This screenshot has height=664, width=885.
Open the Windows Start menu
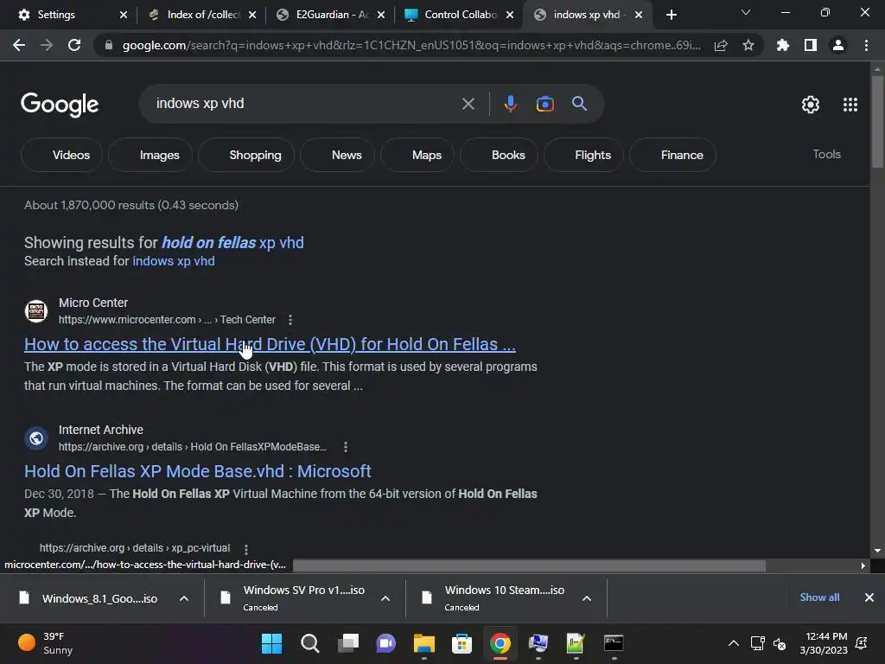pos(271,643)
